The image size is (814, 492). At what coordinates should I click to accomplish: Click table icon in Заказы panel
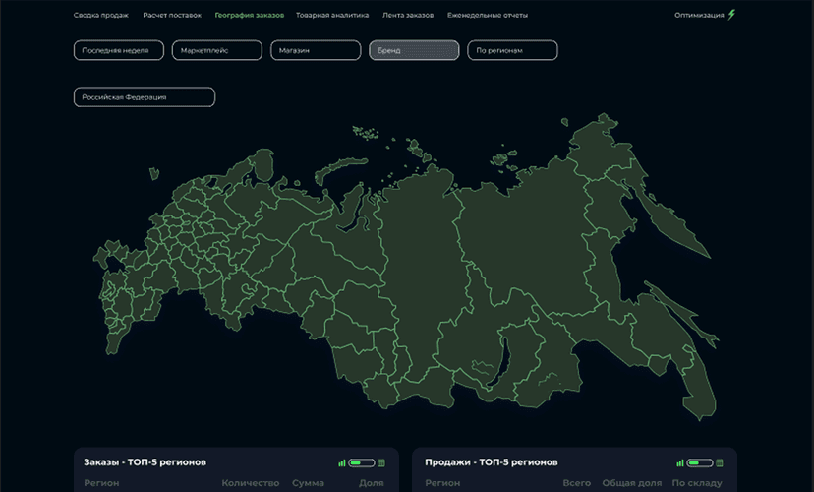click(381, 462)
